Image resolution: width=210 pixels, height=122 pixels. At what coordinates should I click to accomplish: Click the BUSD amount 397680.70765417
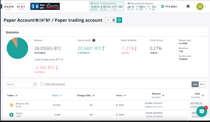(154, 103)
